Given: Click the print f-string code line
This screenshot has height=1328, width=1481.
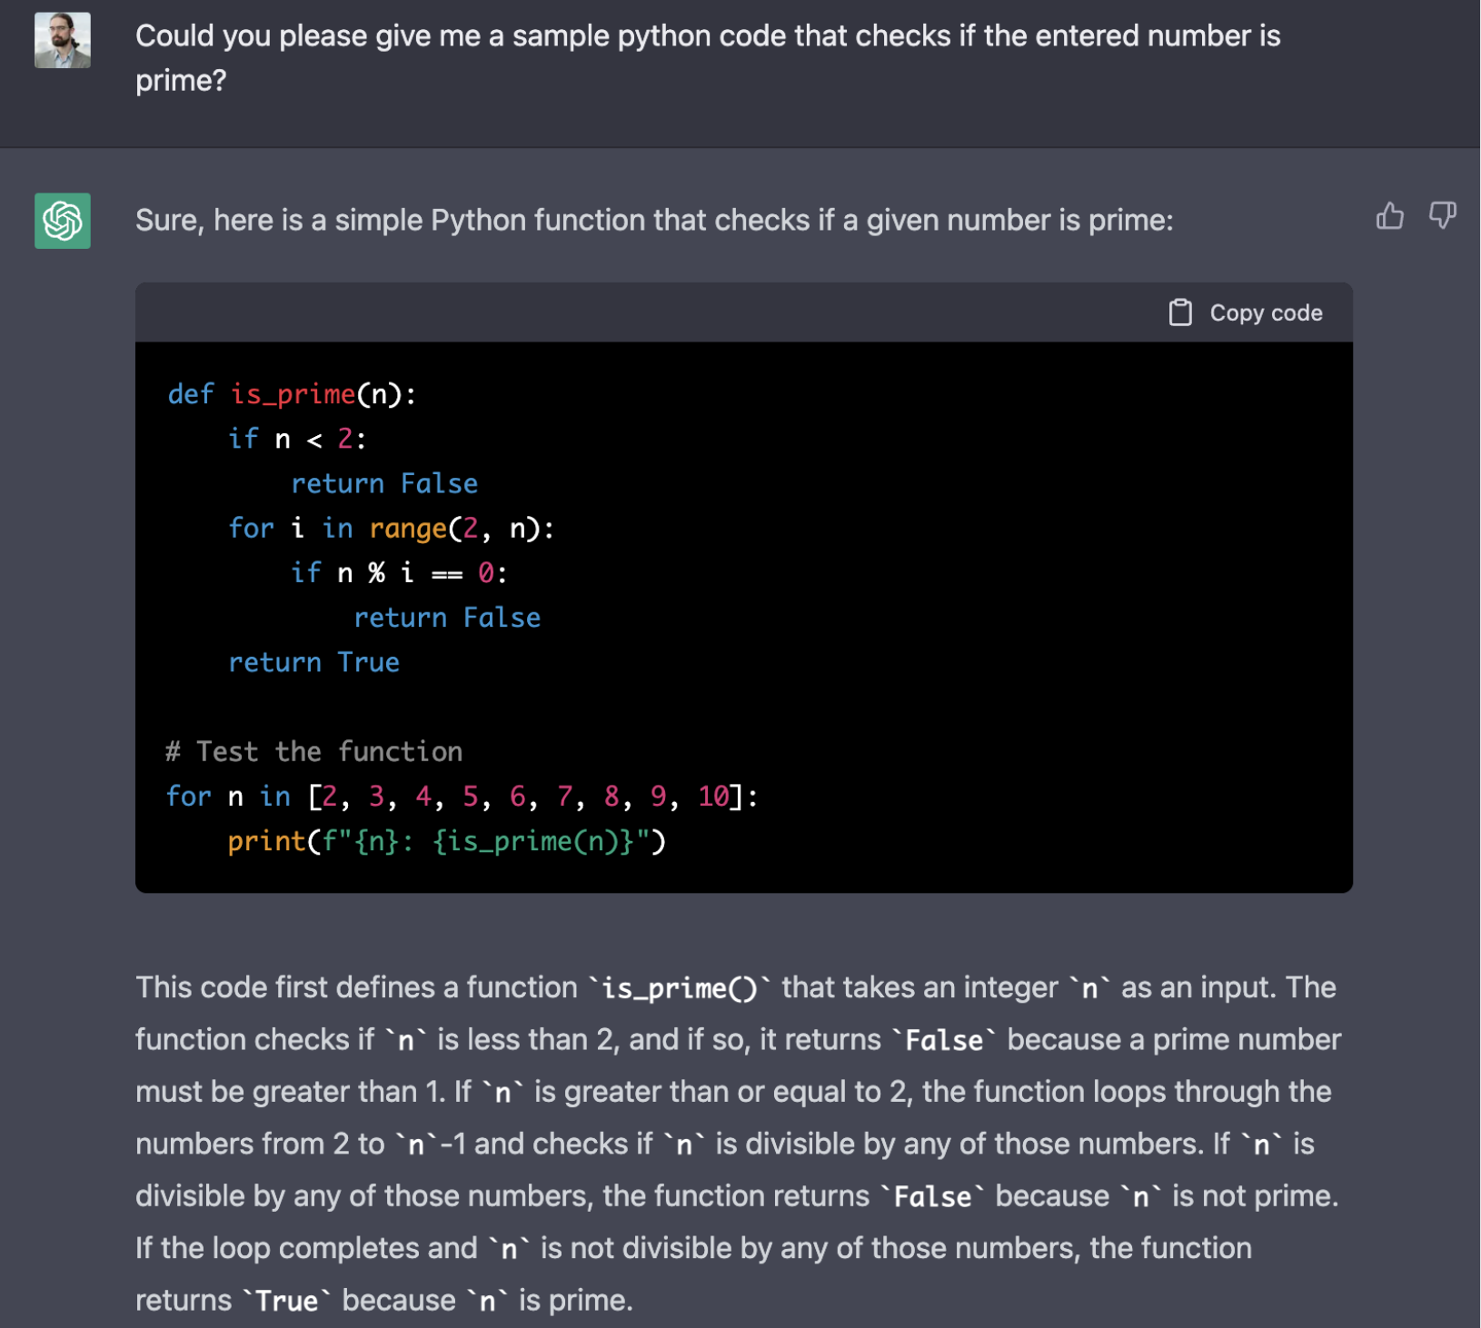Looking at the screenshot, I should [447, 841].
